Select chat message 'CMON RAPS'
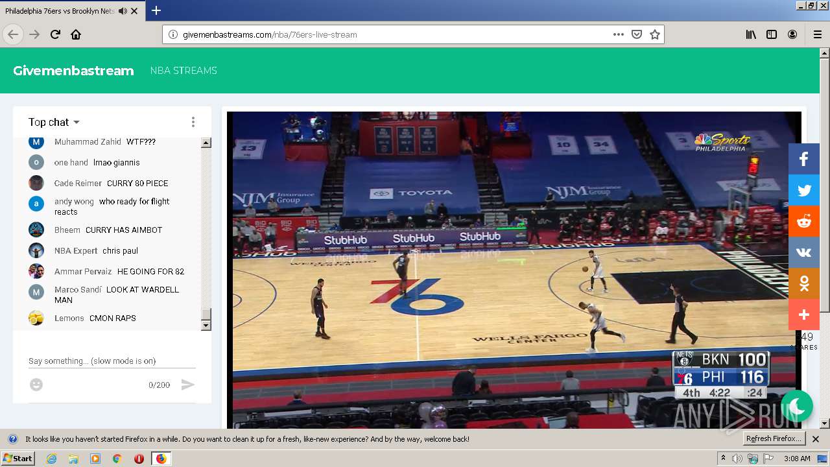 [x=113, y=318]
